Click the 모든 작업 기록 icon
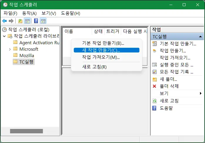Image resolution: width=205 pixels, height=143 pixels. (154, 72)
